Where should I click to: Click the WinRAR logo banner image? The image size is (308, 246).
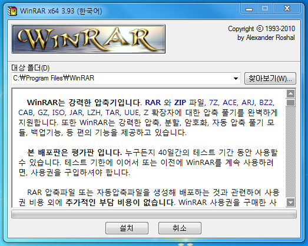pyautogui.click(x=88, y=39)
